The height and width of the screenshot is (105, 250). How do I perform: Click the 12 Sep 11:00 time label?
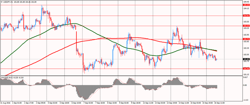point(148,103)
